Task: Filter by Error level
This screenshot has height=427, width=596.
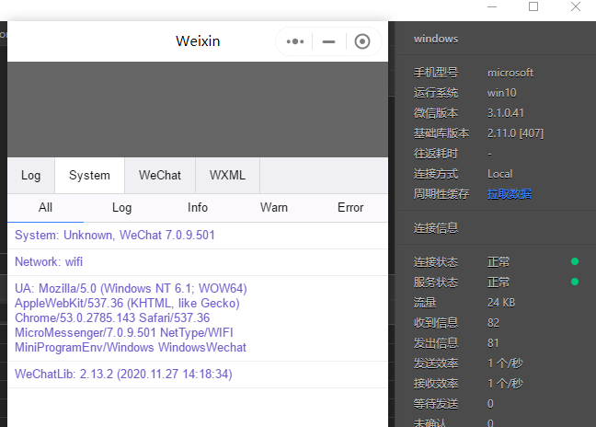Action: [350, 208]
